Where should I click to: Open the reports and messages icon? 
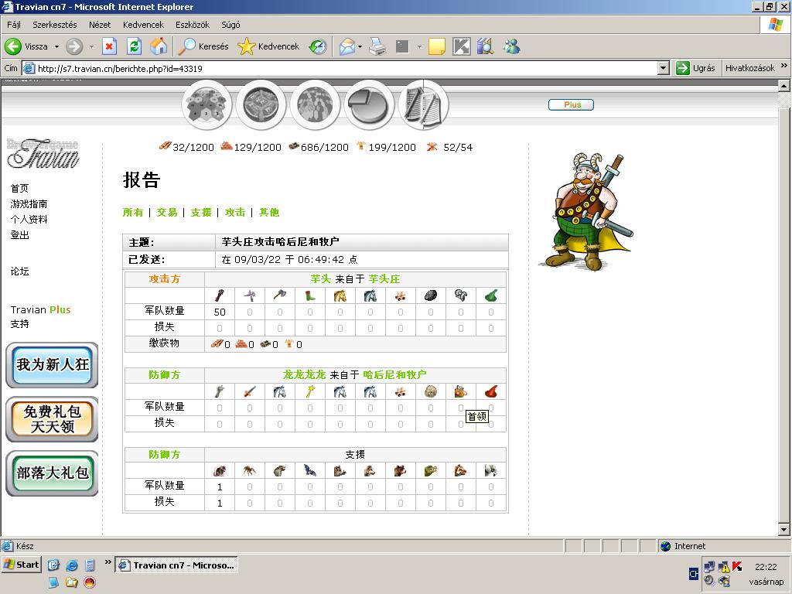coord(423,105)
